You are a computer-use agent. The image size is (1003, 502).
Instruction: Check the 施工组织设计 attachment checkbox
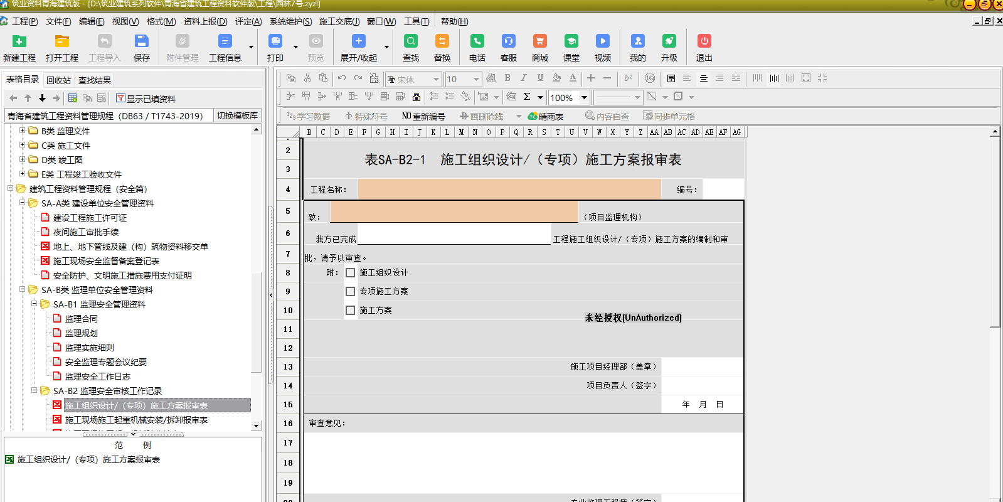351,273
